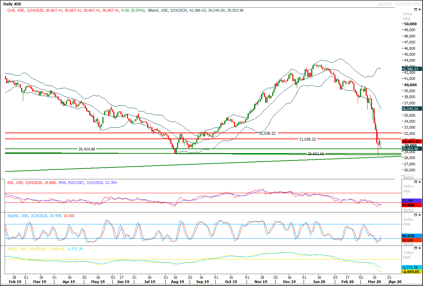Viewport: 423px width, 286px height.
Task: Select the MACD .KSE legend label
Action: click(45, 249)
